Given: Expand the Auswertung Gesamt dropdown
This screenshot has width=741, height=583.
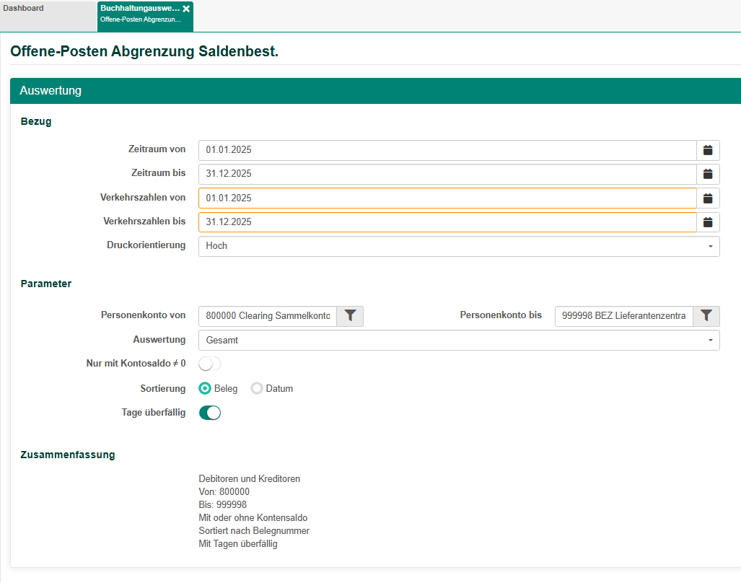Looking at the screenshot, I should (x=458, y=340).
